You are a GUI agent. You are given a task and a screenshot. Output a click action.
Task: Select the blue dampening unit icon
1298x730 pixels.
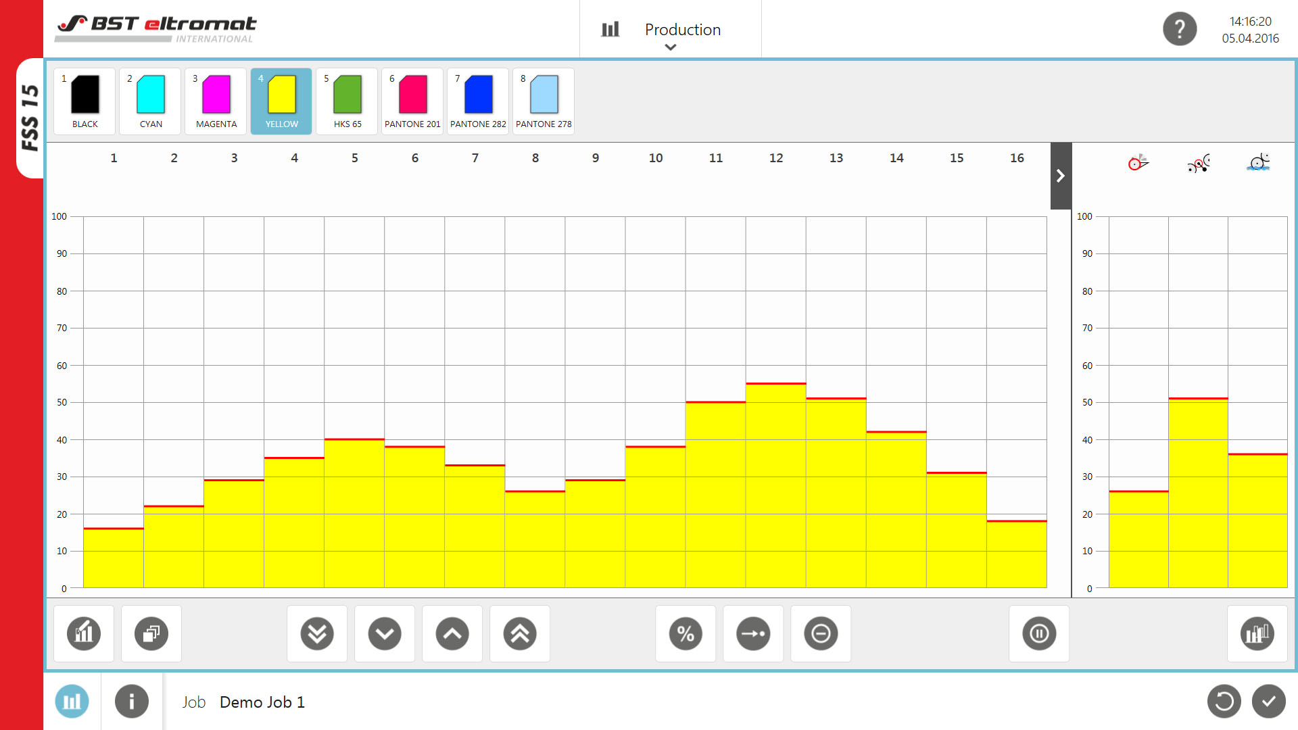tap(1258, 162)
